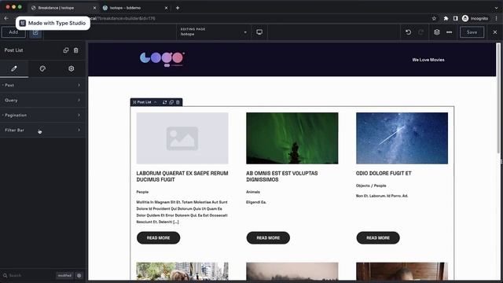
Task: Toggle the modified filter badge
Action: (64, 275)
